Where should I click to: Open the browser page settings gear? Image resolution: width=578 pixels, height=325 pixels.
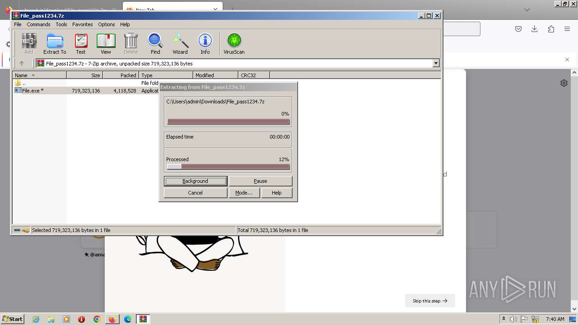pos(564,83)
